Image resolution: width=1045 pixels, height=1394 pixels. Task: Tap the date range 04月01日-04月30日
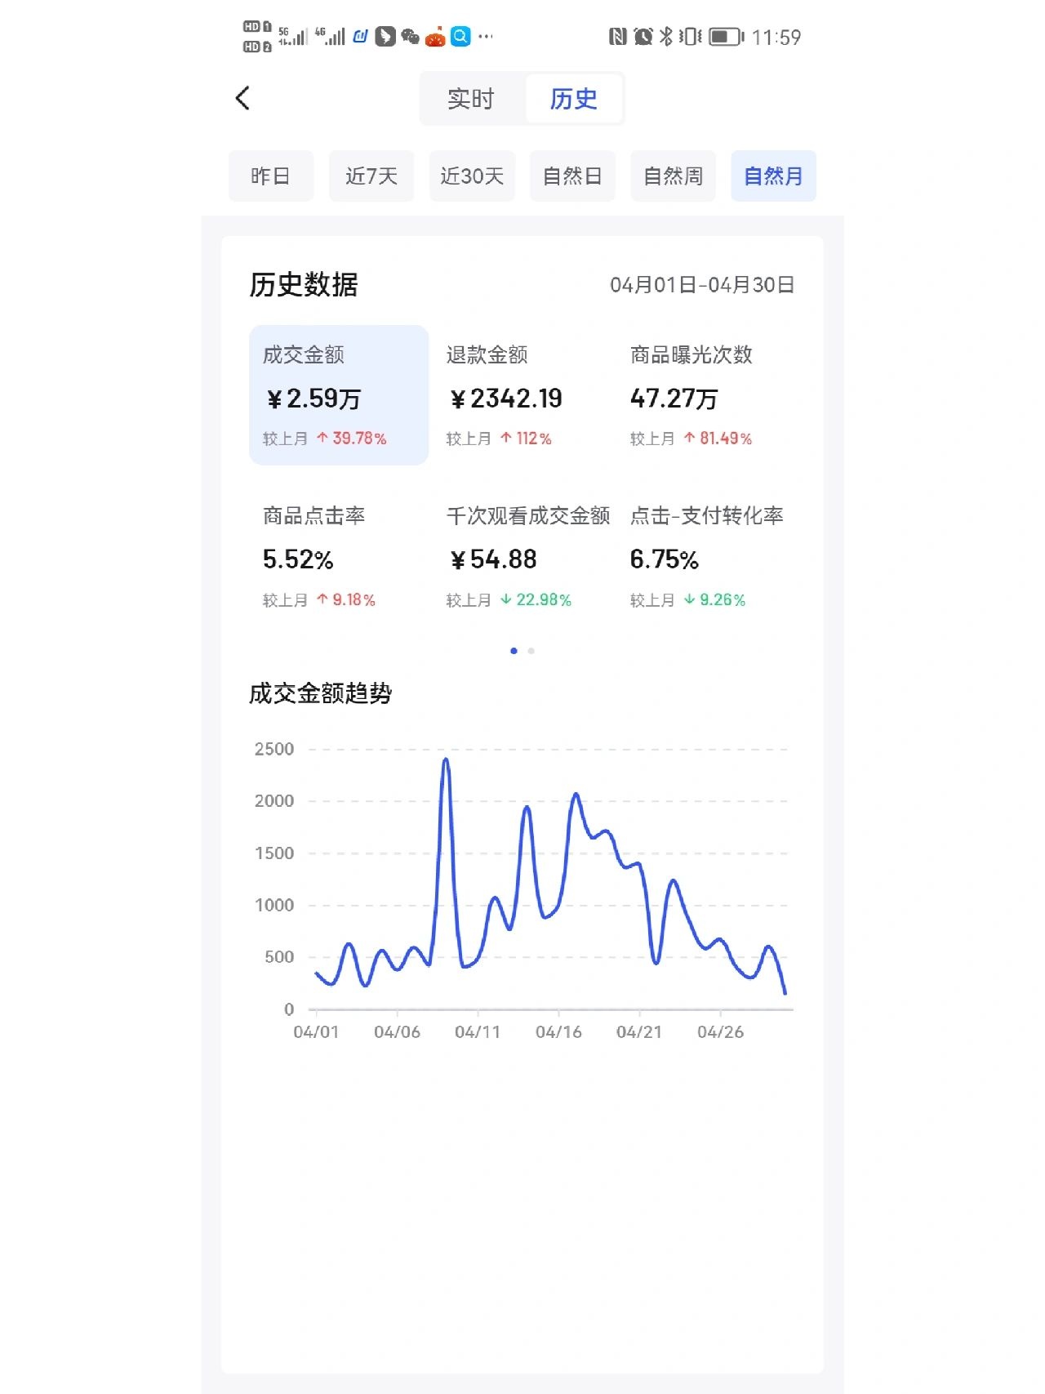click(702, 285)
